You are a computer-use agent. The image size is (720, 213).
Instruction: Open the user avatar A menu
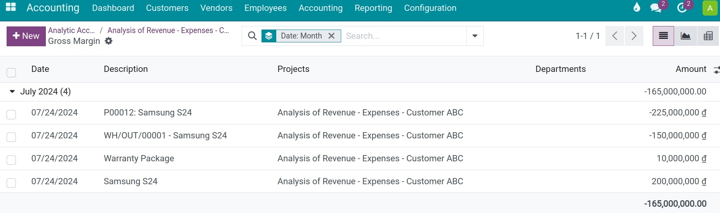coord(710,8)
